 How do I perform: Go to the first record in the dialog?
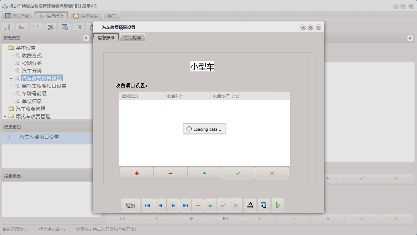(x=147, y=205)
